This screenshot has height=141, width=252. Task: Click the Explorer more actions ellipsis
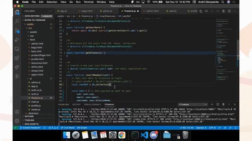point(50,11)
